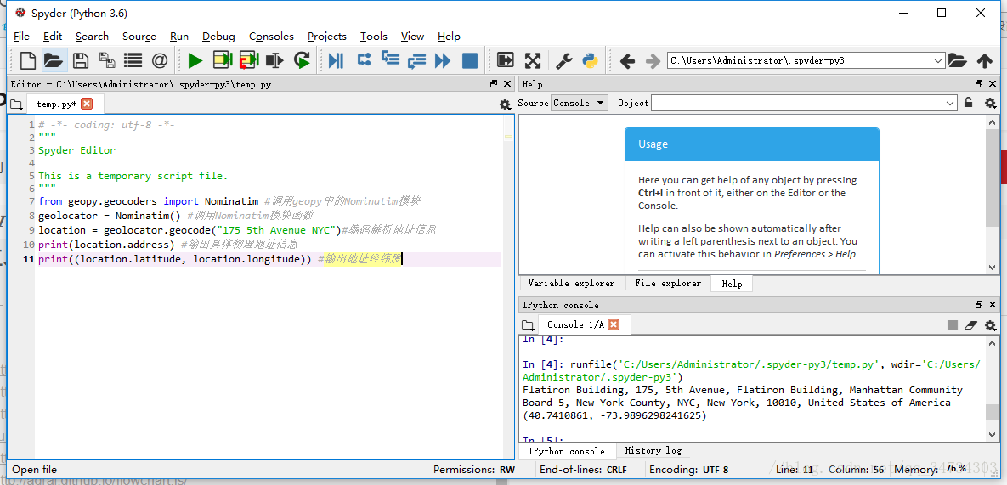Screen dimensions: 1007x485
Task: Go up to the parent directory
Action: (985, 61)
